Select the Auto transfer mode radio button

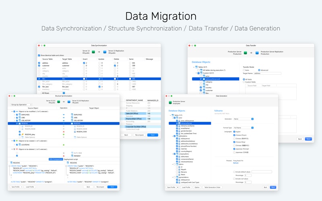click(x=244, y=70)
